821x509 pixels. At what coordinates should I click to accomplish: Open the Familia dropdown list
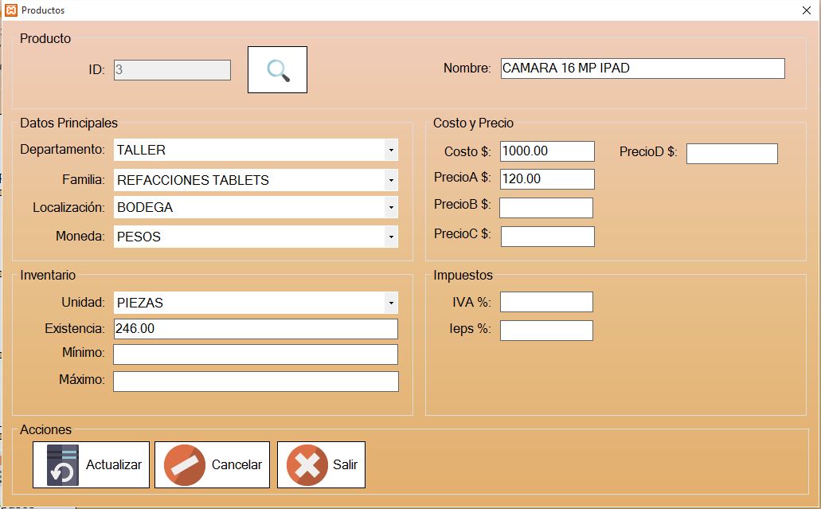pos(390,180)
